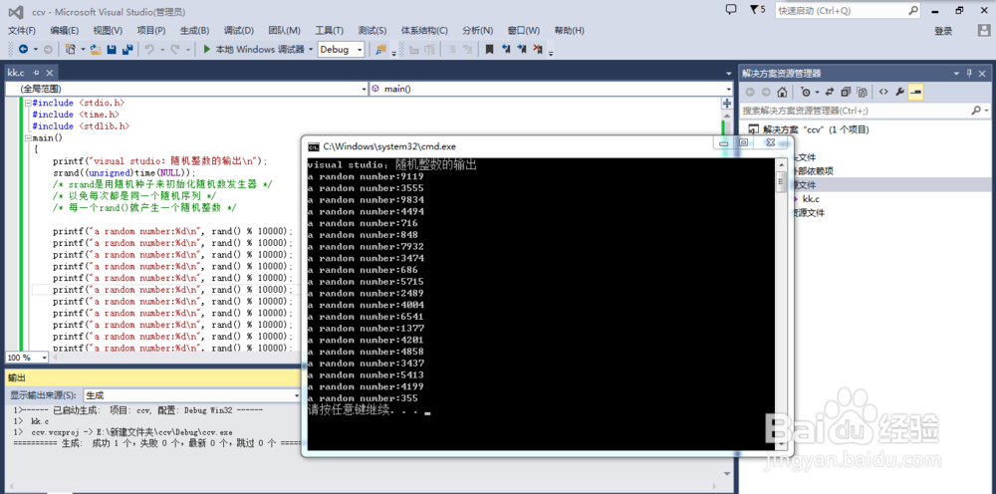Click the Quick Launch magnifier icon
996x494 pixels.
tap(912, 10)
